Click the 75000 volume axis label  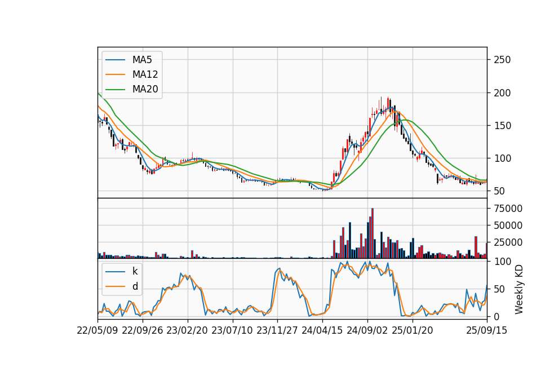point(508,209)
